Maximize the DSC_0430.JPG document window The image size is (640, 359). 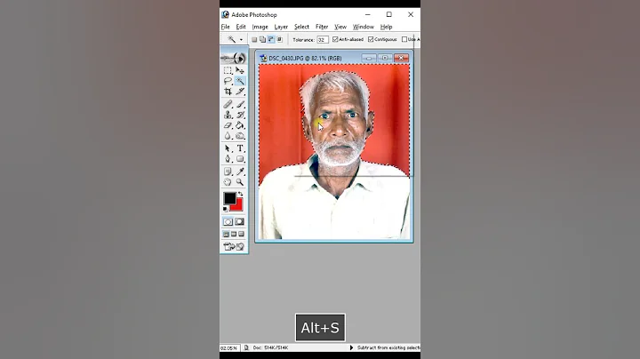[x=385, y=59]
